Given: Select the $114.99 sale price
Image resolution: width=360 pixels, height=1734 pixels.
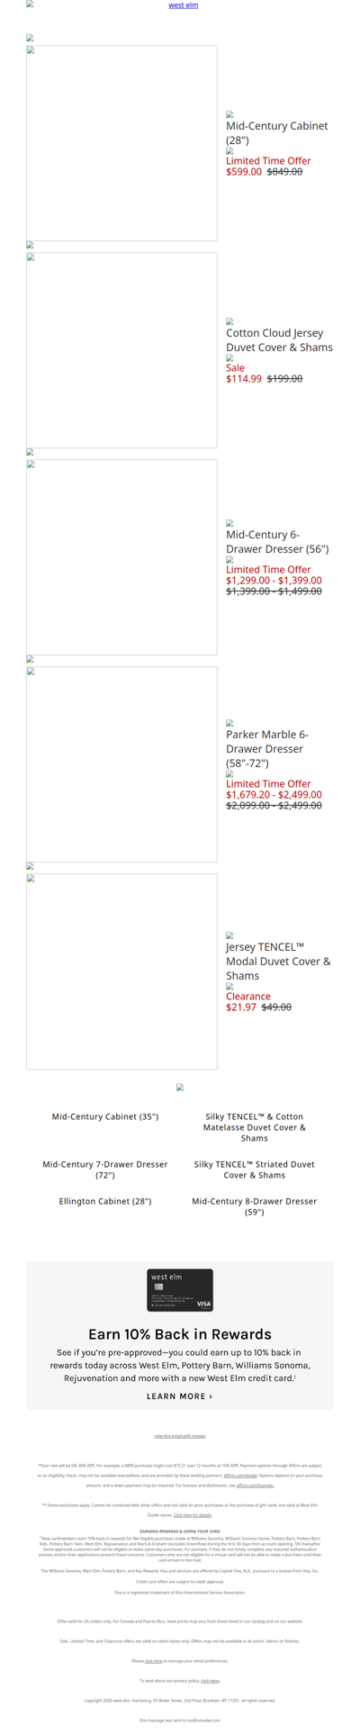Looking at the screenshot, I should point(244,379).
